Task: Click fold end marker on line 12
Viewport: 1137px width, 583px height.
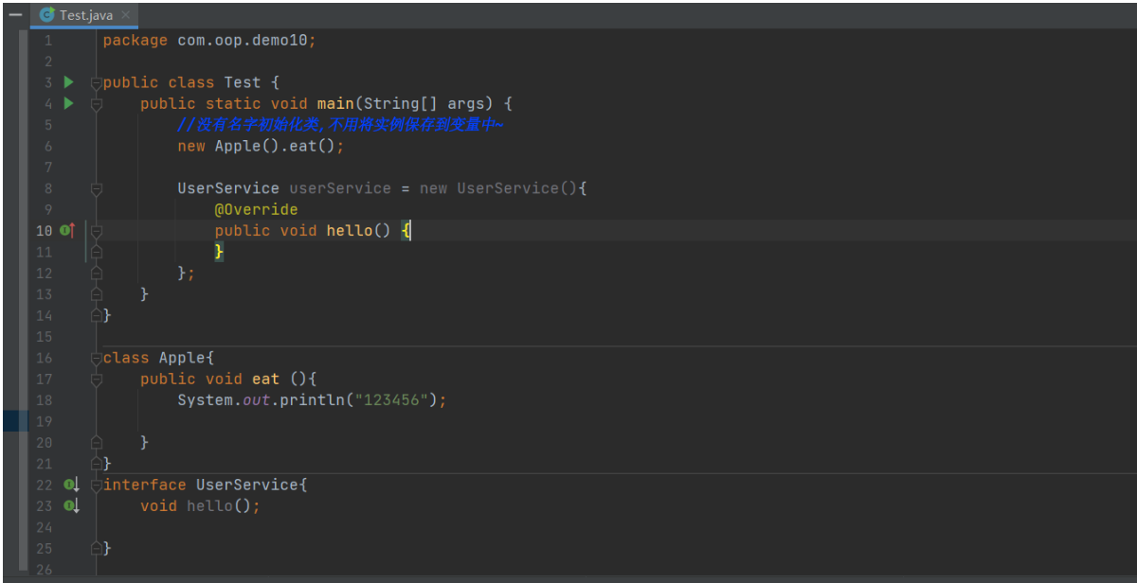Action: click(96, 273)
